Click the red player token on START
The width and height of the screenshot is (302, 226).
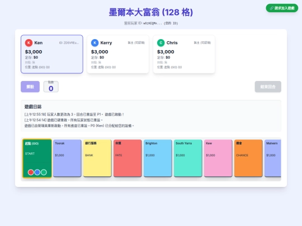point(31,172)
